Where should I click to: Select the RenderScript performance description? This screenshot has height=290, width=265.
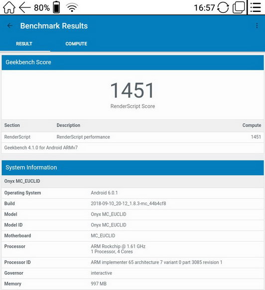(83, 137)
